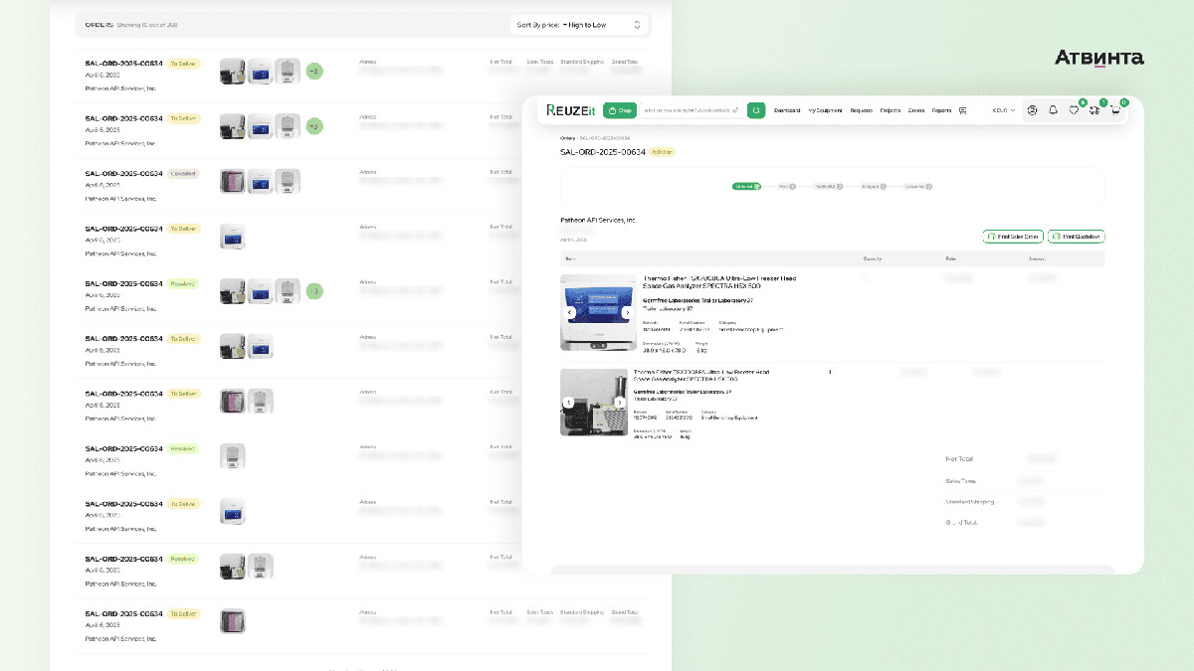Click the Print Sales Order button

pos(1012,237)
